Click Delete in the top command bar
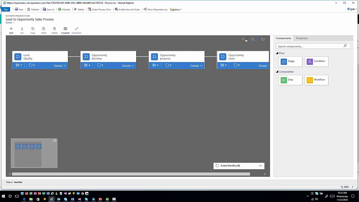The width and height of the screenshot is (359, 202). point(79,9)
